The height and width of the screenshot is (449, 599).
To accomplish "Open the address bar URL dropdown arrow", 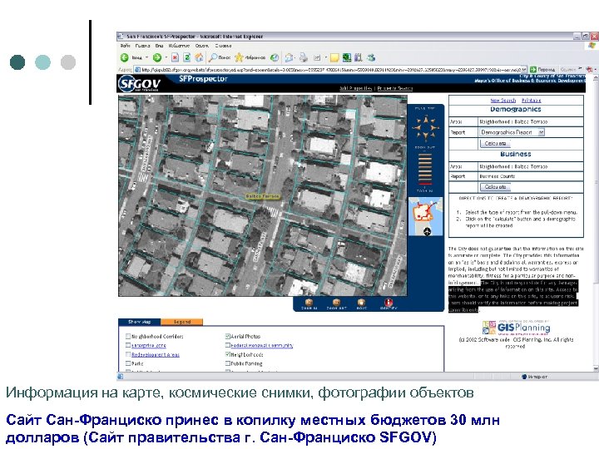I will 524,70.
